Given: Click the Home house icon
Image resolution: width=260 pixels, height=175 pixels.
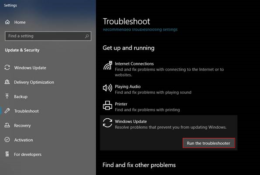Looking at the screenshot, I should pos(7,22).
